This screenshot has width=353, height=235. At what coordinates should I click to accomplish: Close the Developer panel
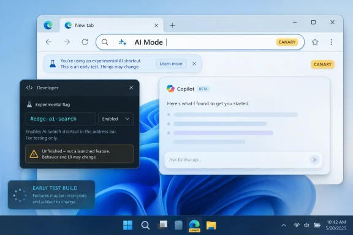pos(131,88)
